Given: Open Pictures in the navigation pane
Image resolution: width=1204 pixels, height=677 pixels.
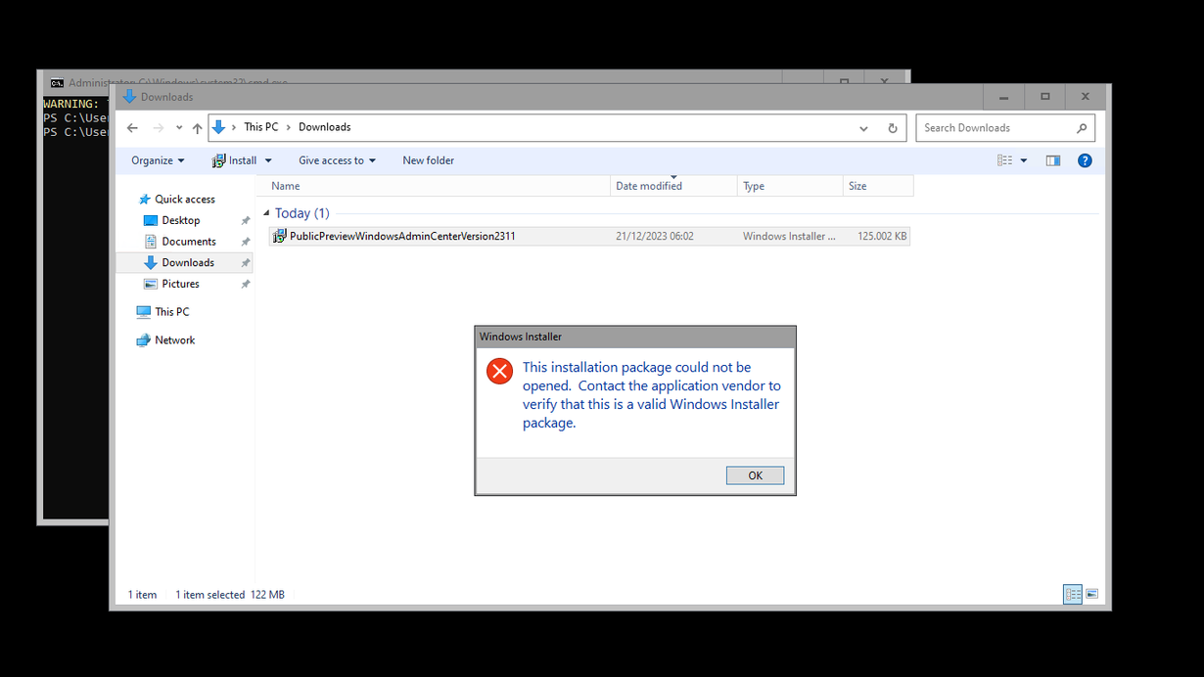Looking at the screenshot, I should pos(180,284).
